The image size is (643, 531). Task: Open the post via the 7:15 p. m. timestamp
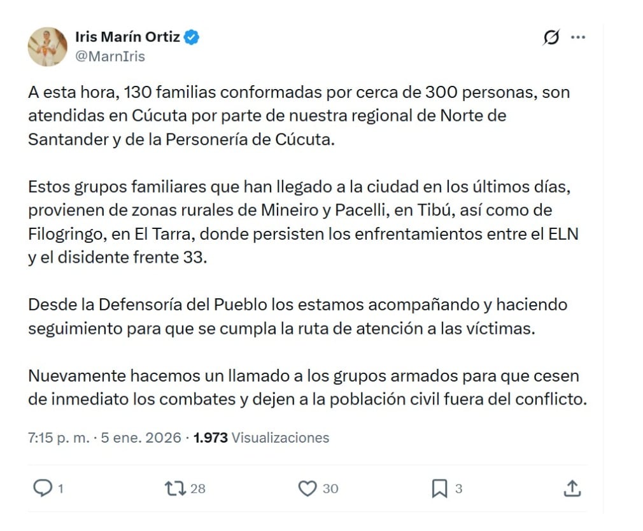click(57, 438)
